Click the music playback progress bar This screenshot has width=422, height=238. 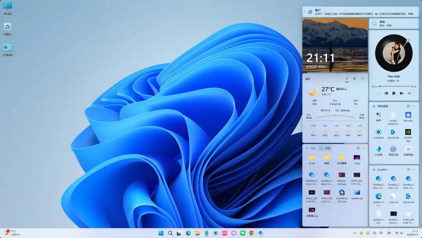(x=394, y=87)
